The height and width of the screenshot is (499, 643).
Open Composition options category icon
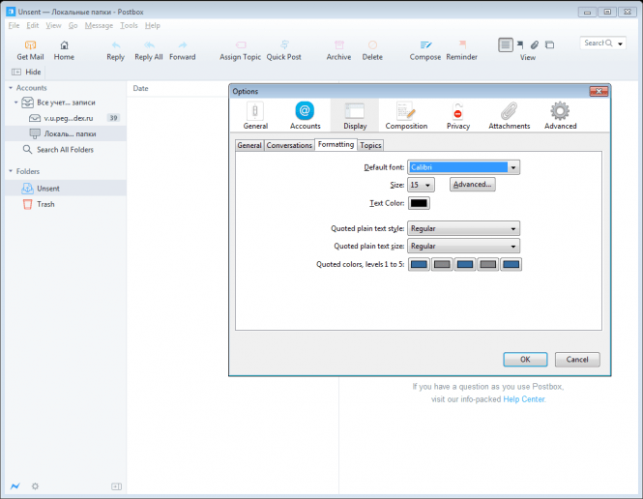[406, 111]
